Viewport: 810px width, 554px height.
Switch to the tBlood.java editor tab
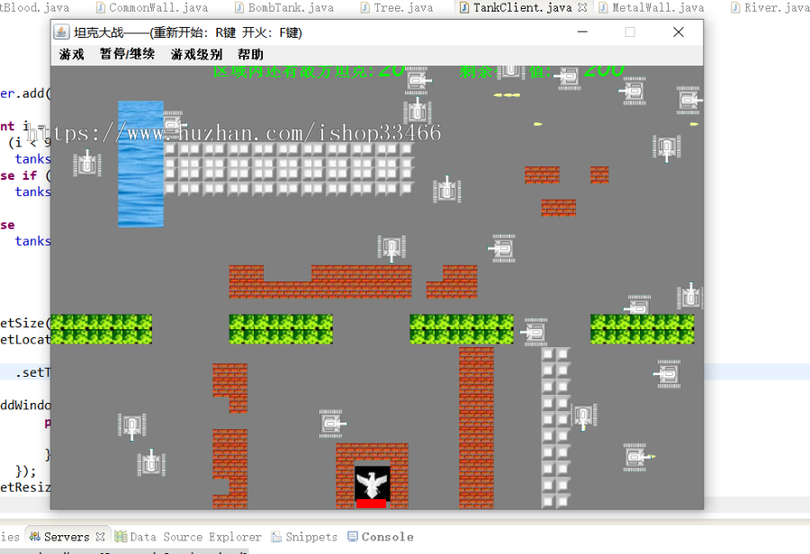(34, 8)
